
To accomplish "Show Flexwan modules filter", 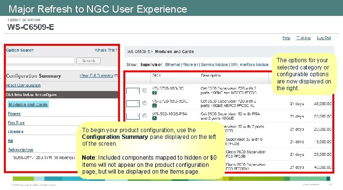I will 190,65.
